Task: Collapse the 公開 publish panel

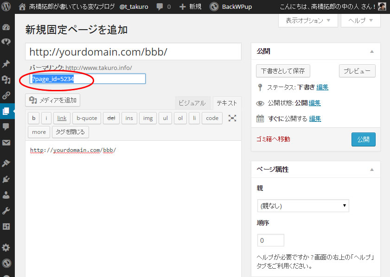Action: point(371,51)
